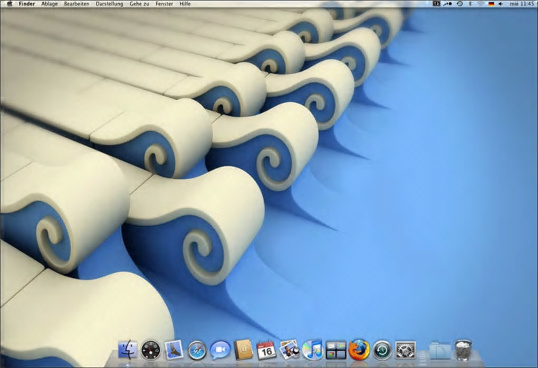Open the Ablage menu

[x=50, y=4]
